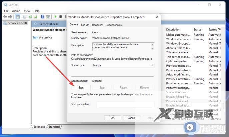Click description box scroll up arrow
This screenshot has height=137, width=229.
click(x=152, y=45)
